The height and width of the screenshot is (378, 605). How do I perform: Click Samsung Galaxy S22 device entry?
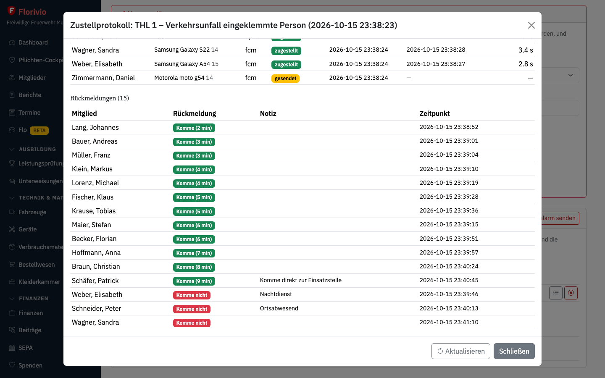[x=186, y=50]
